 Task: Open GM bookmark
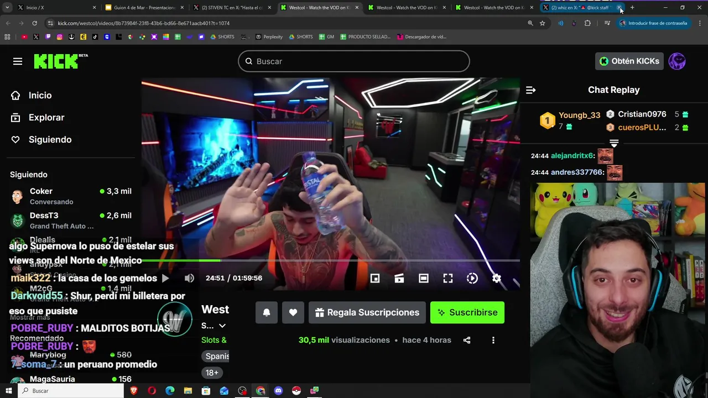click(x=326, y=37)
